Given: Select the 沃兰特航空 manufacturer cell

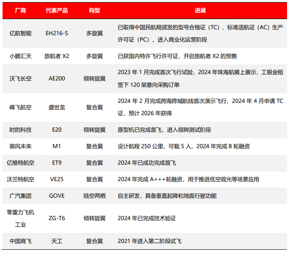Looking at the screenshot, I should coord(20,179).
